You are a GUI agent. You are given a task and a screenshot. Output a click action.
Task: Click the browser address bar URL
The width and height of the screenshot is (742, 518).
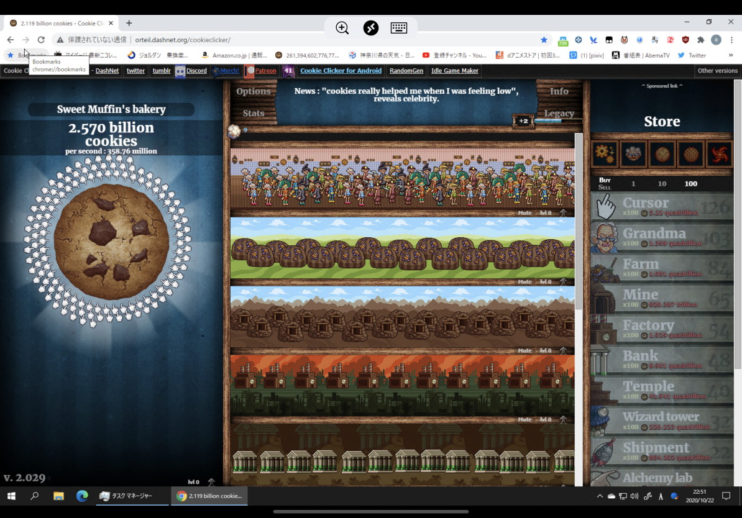pyautogui.click(x=183, y=40)
